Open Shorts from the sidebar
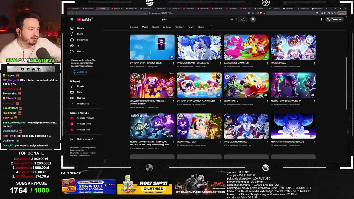Screen dimensions: 354x199 80,34
